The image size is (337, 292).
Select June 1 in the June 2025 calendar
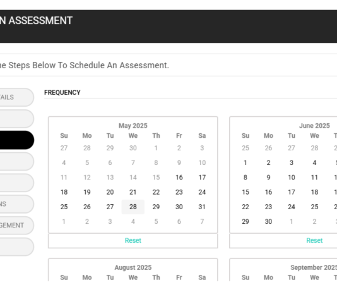[x=245, y=162]
